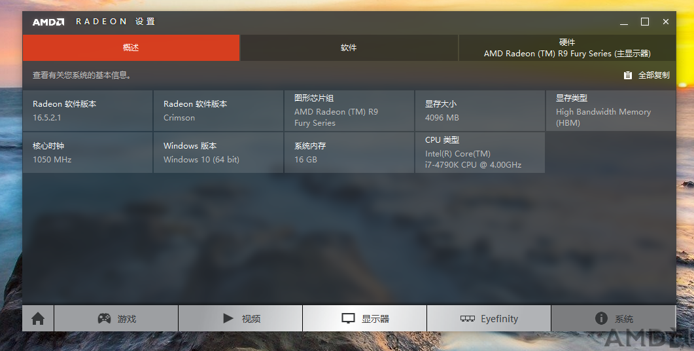
Task: Click the AMD logo in title bar
Action: pos(48,22)
